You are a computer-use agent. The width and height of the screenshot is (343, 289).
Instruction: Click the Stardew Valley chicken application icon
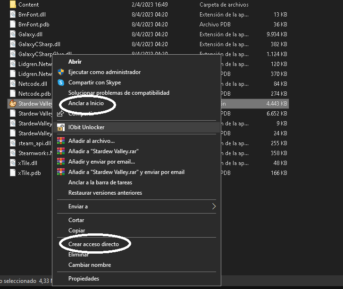(13, 103)
